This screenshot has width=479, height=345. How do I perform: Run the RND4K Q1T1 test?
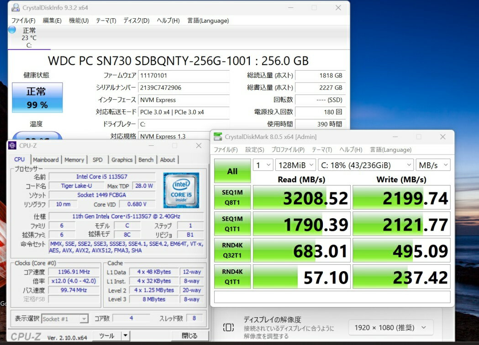(x=232, y=277)
